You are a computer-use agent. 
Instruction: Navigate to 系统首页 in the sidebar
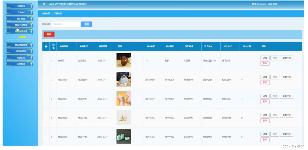(19, 6)
